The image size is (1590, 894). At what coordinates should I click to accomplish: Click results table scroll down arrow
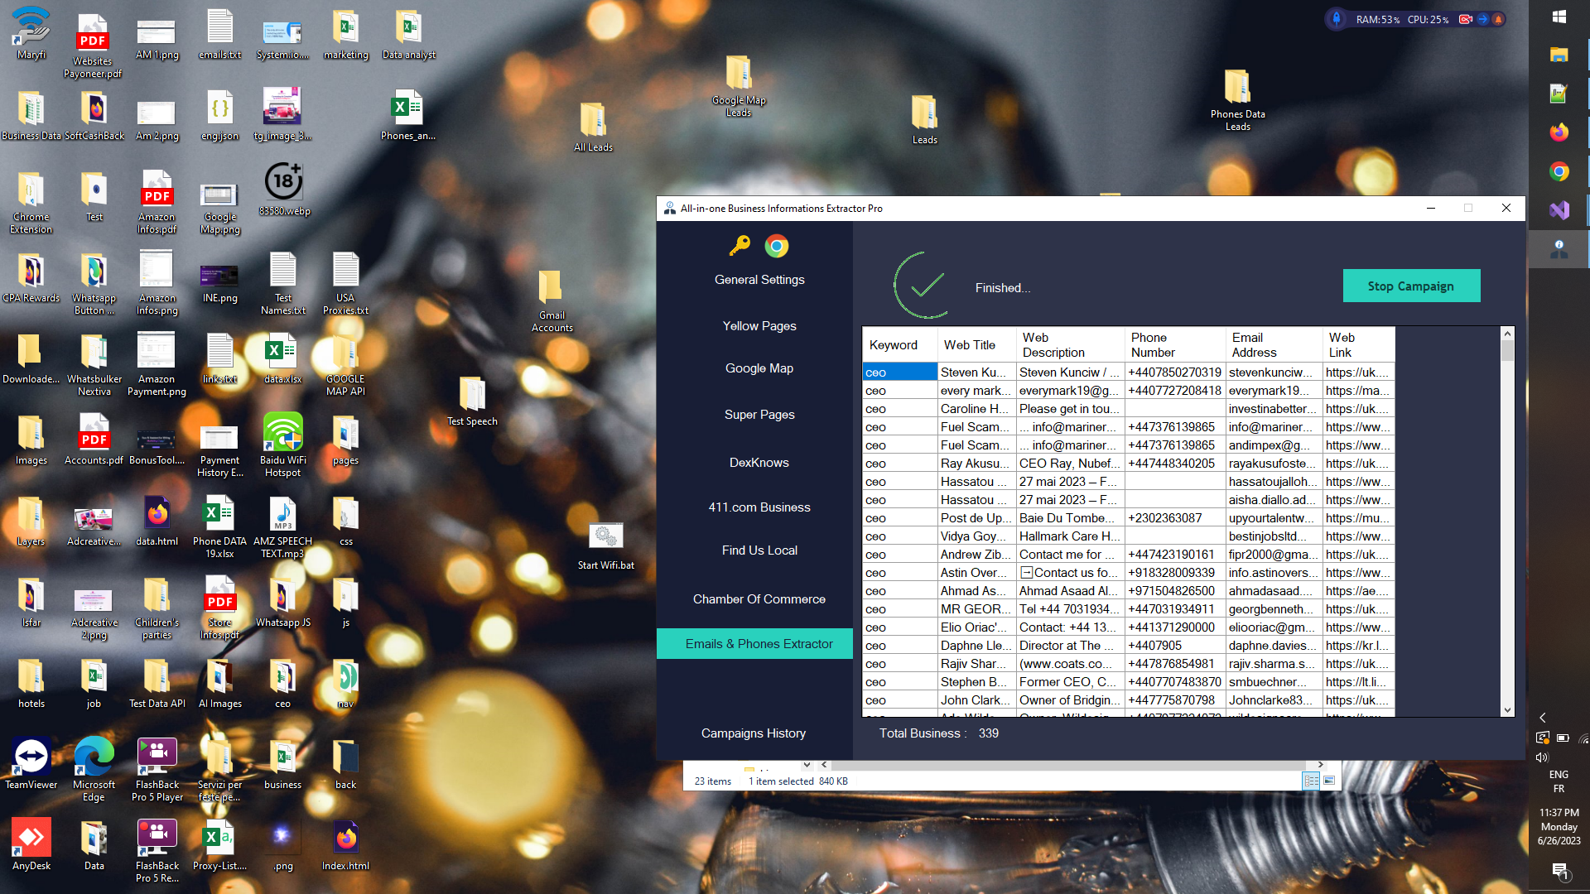(1507, 710)
